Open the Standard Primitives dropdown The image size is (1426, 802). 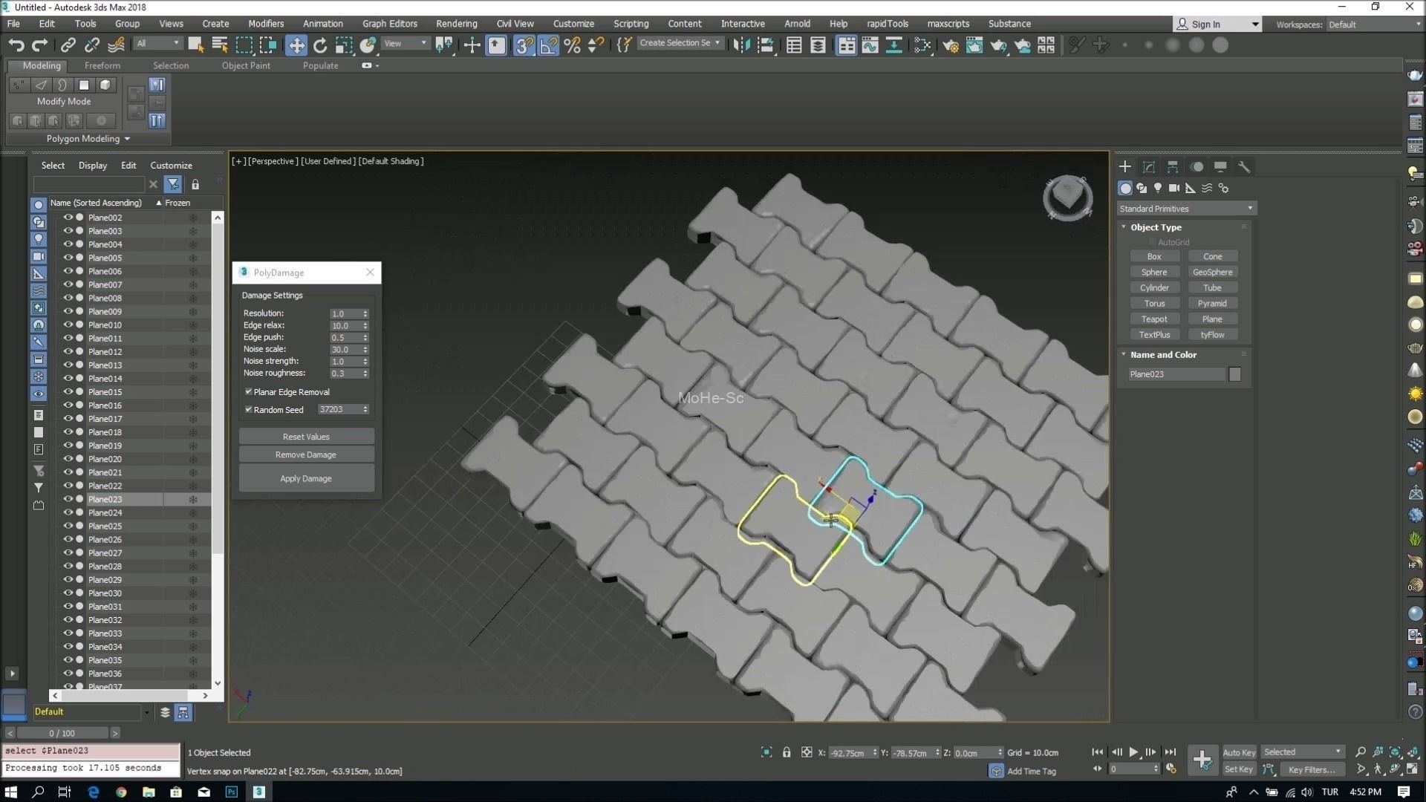click(1186, 209)
